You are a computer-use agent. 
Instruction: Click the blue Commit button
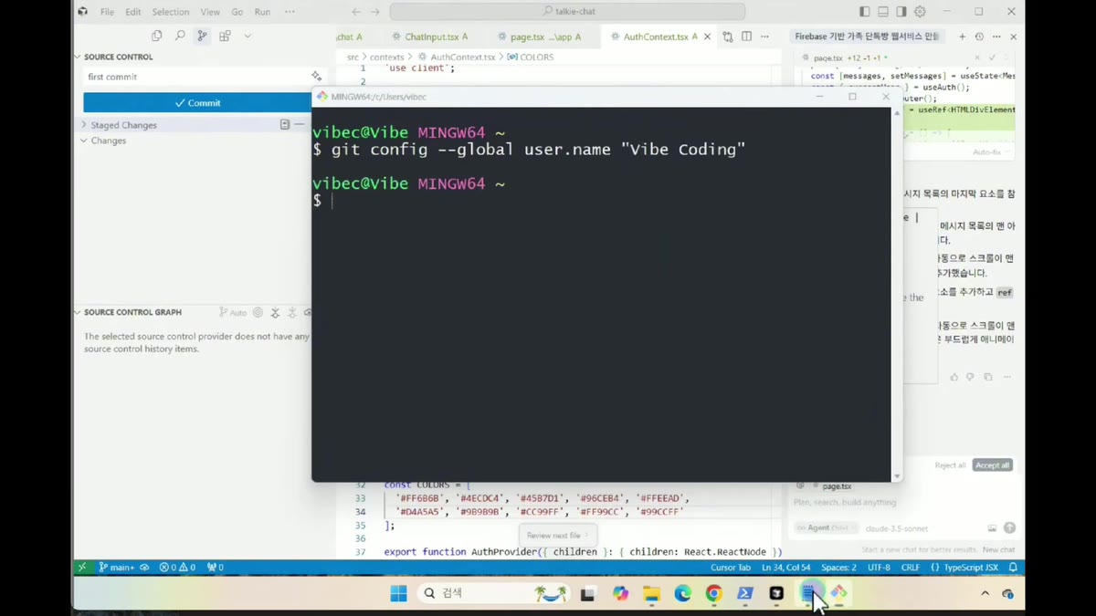point(197,103)
